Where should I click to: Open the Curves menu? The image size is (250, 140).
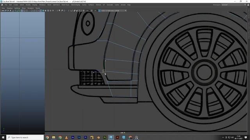[84, 5]
